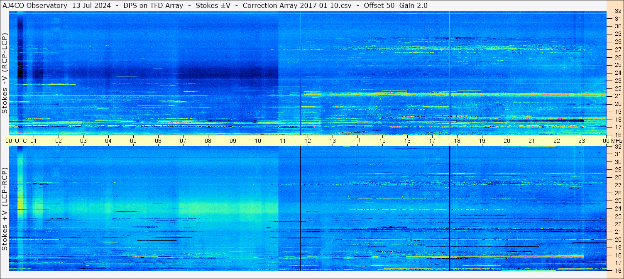624x279 pixels.
Task: Click the black vertical marker line in lower plot near 12 UTC
Action: coord(300,208)
